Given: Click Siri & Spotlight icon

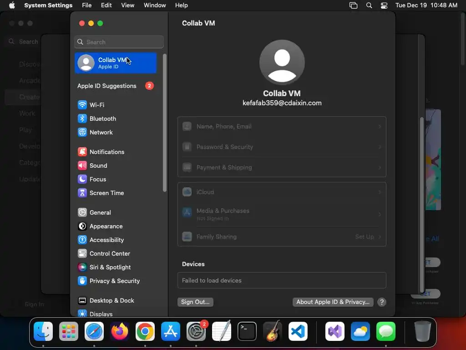Looking at the screenshot, I should [82, 267].
